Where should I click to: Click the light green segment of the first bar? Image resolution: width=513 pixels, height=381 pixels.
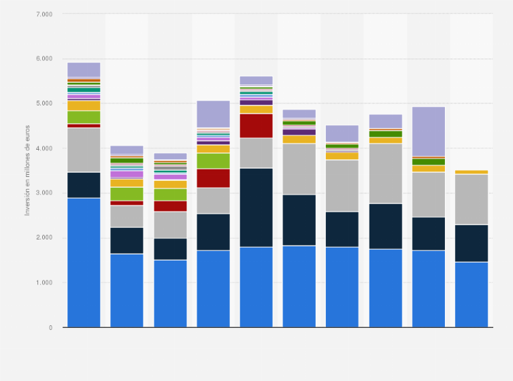84,117
